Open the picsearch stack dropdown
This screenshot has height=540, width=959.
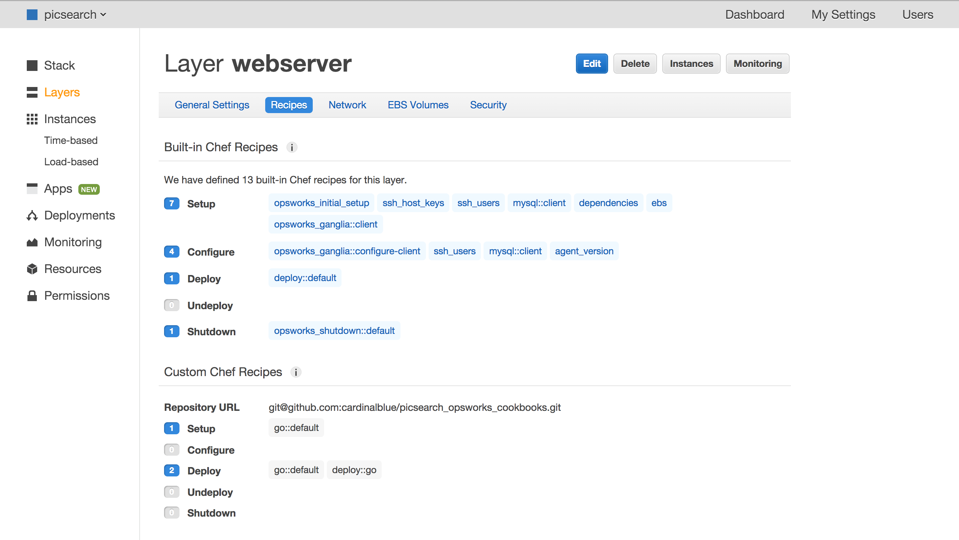(x=75, y=14)
